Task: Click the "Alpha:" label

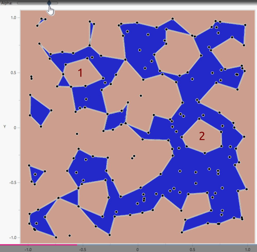Action: 7,3
